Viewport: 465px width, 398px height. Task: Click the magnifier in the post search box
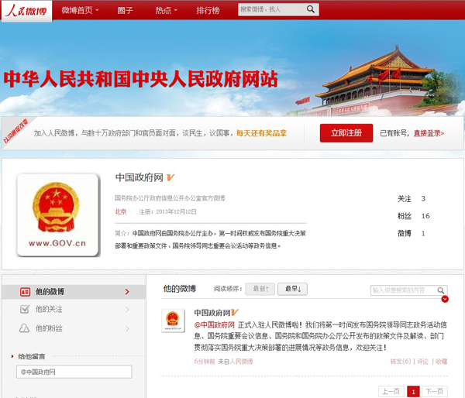coord(441,290)
